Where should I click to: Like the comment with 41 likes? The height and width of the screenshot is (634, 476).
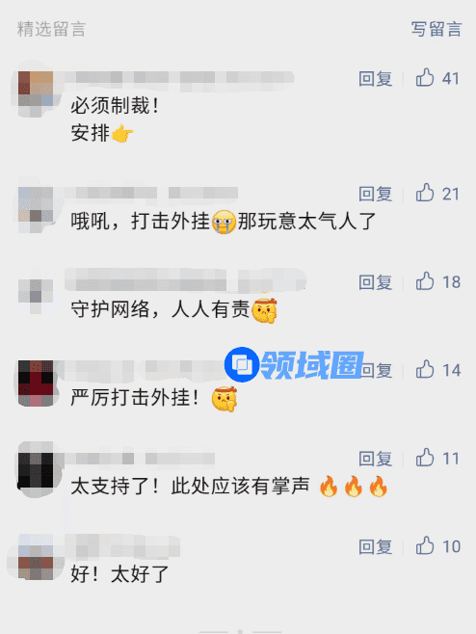(x=425, y=78)
